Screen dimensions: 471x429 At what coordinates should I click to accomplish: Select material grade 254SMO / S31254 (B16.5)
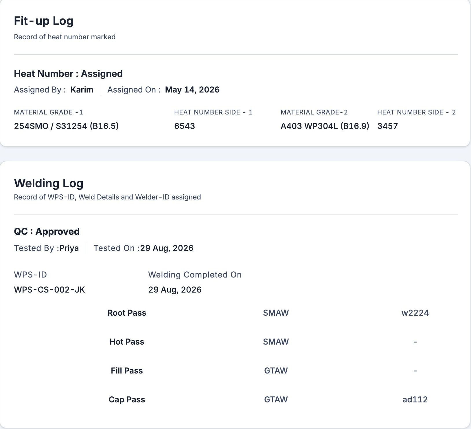tap(66, 126)
